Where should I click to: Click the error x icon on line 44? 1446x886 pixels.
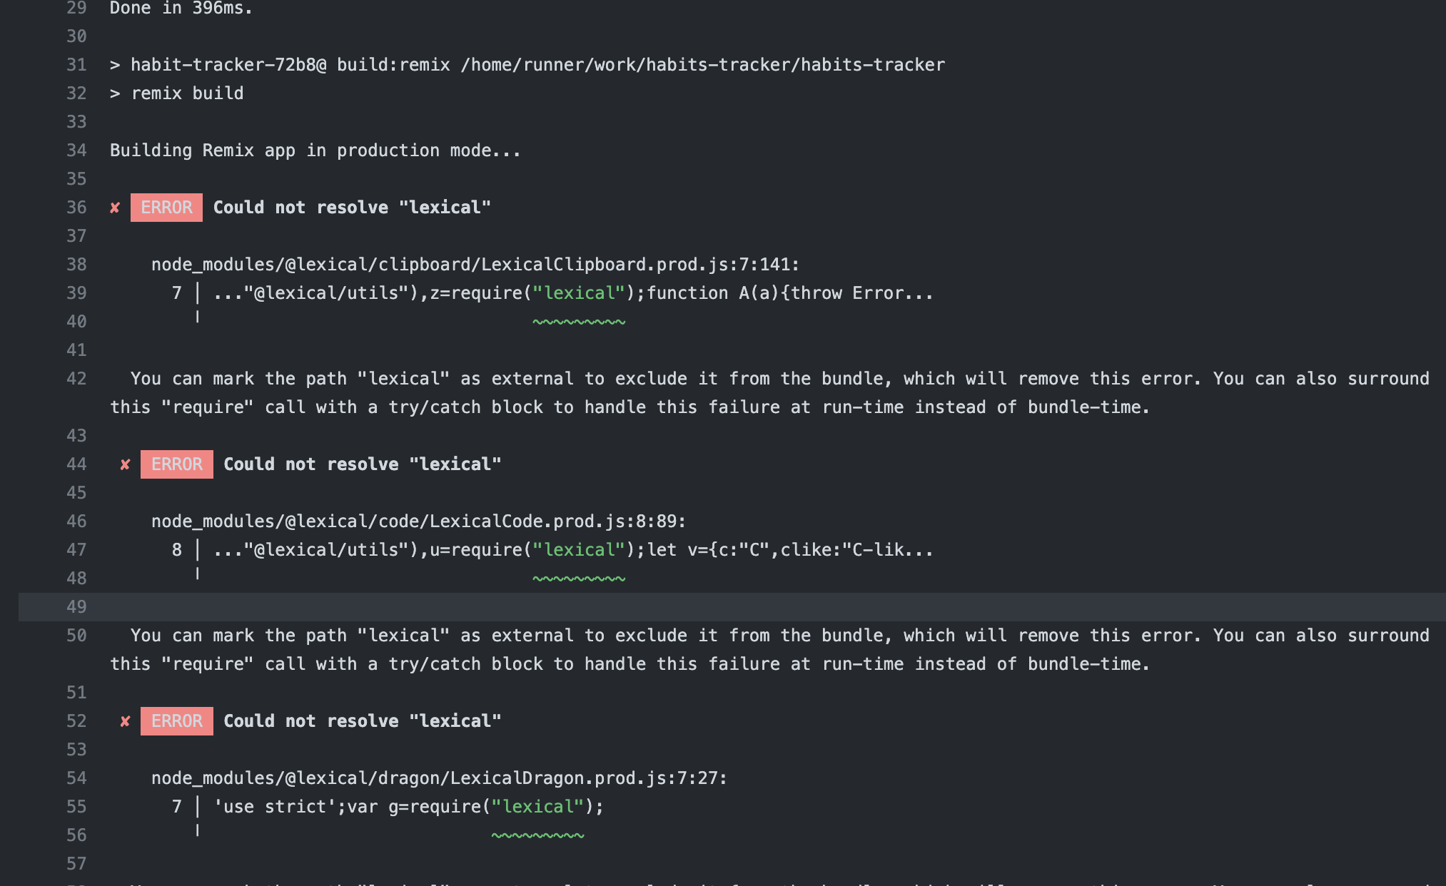[x=125, y=464]
